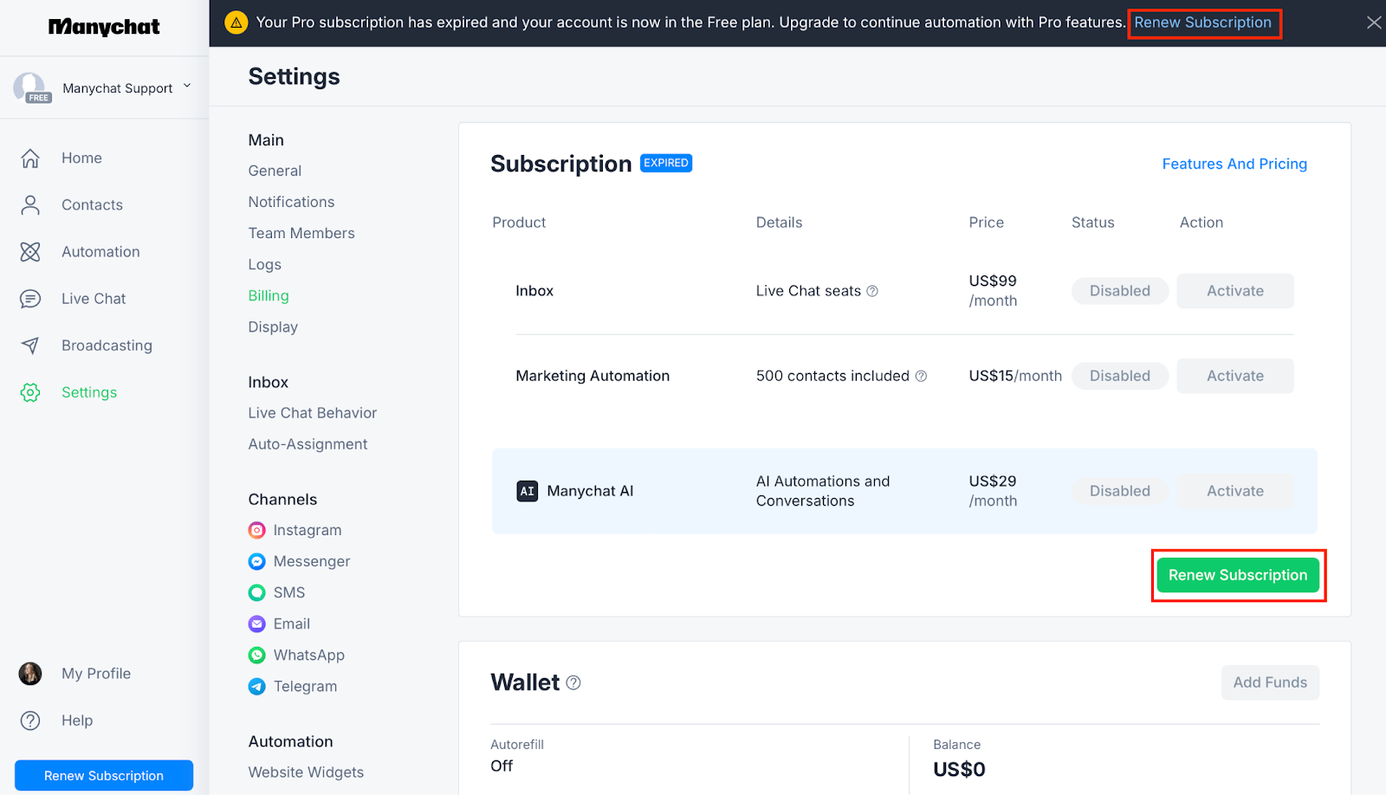Activate the Marketing Automation product
This screenshot has width=1386, height=795.
(1234, 376)
